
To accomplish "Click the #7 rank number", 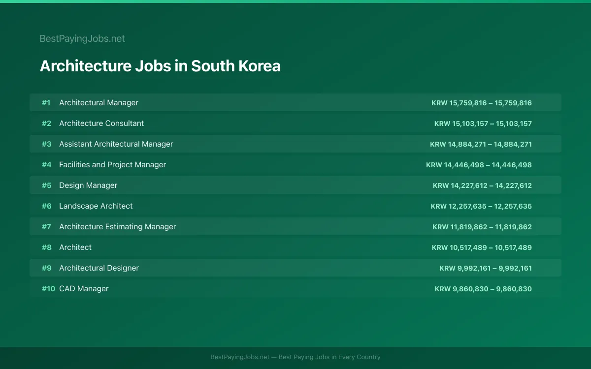I will coord(46,227).
